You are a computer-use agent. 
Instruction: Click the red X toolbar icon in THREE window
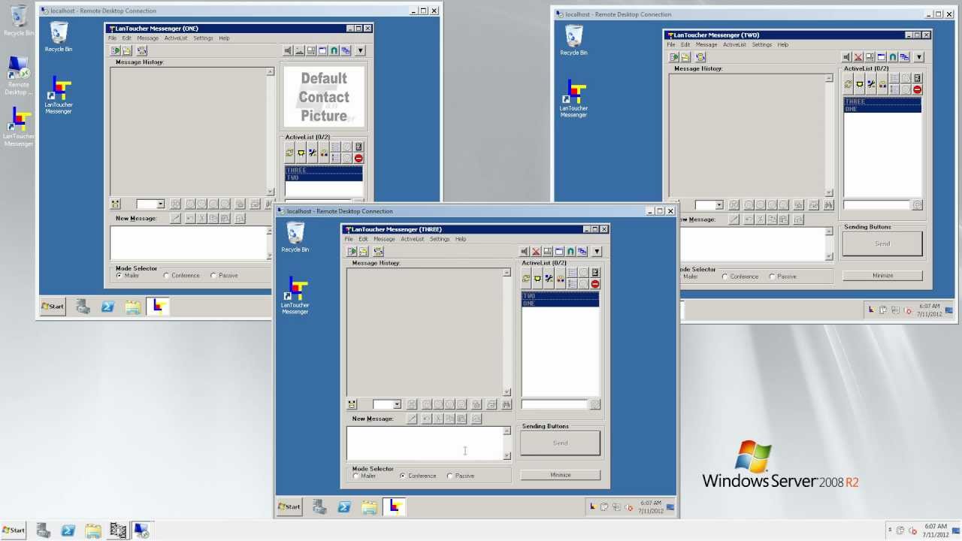(537, 251)
